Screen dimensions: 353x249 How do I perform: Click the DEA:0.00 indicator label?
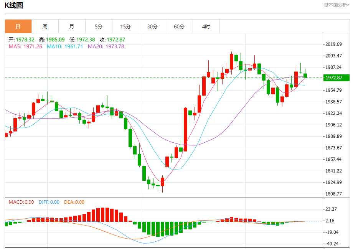(x=74, y=202)
